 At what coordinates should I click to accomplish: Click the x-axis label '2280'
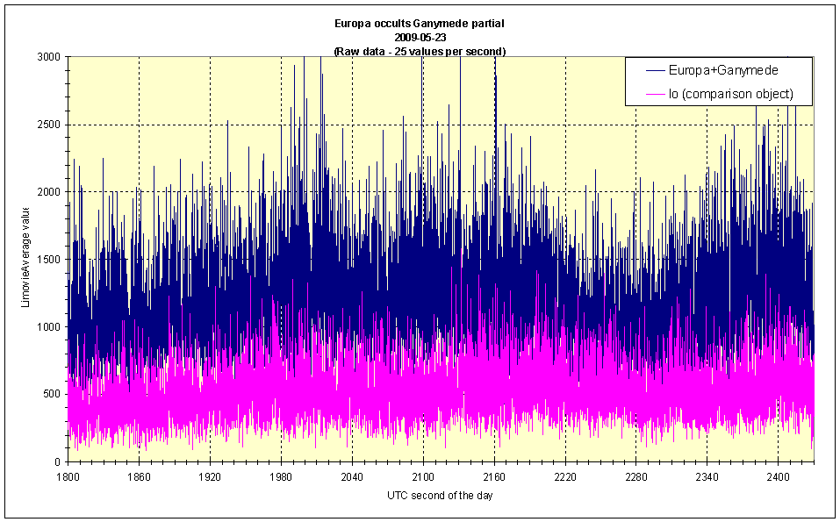point(635,476)
